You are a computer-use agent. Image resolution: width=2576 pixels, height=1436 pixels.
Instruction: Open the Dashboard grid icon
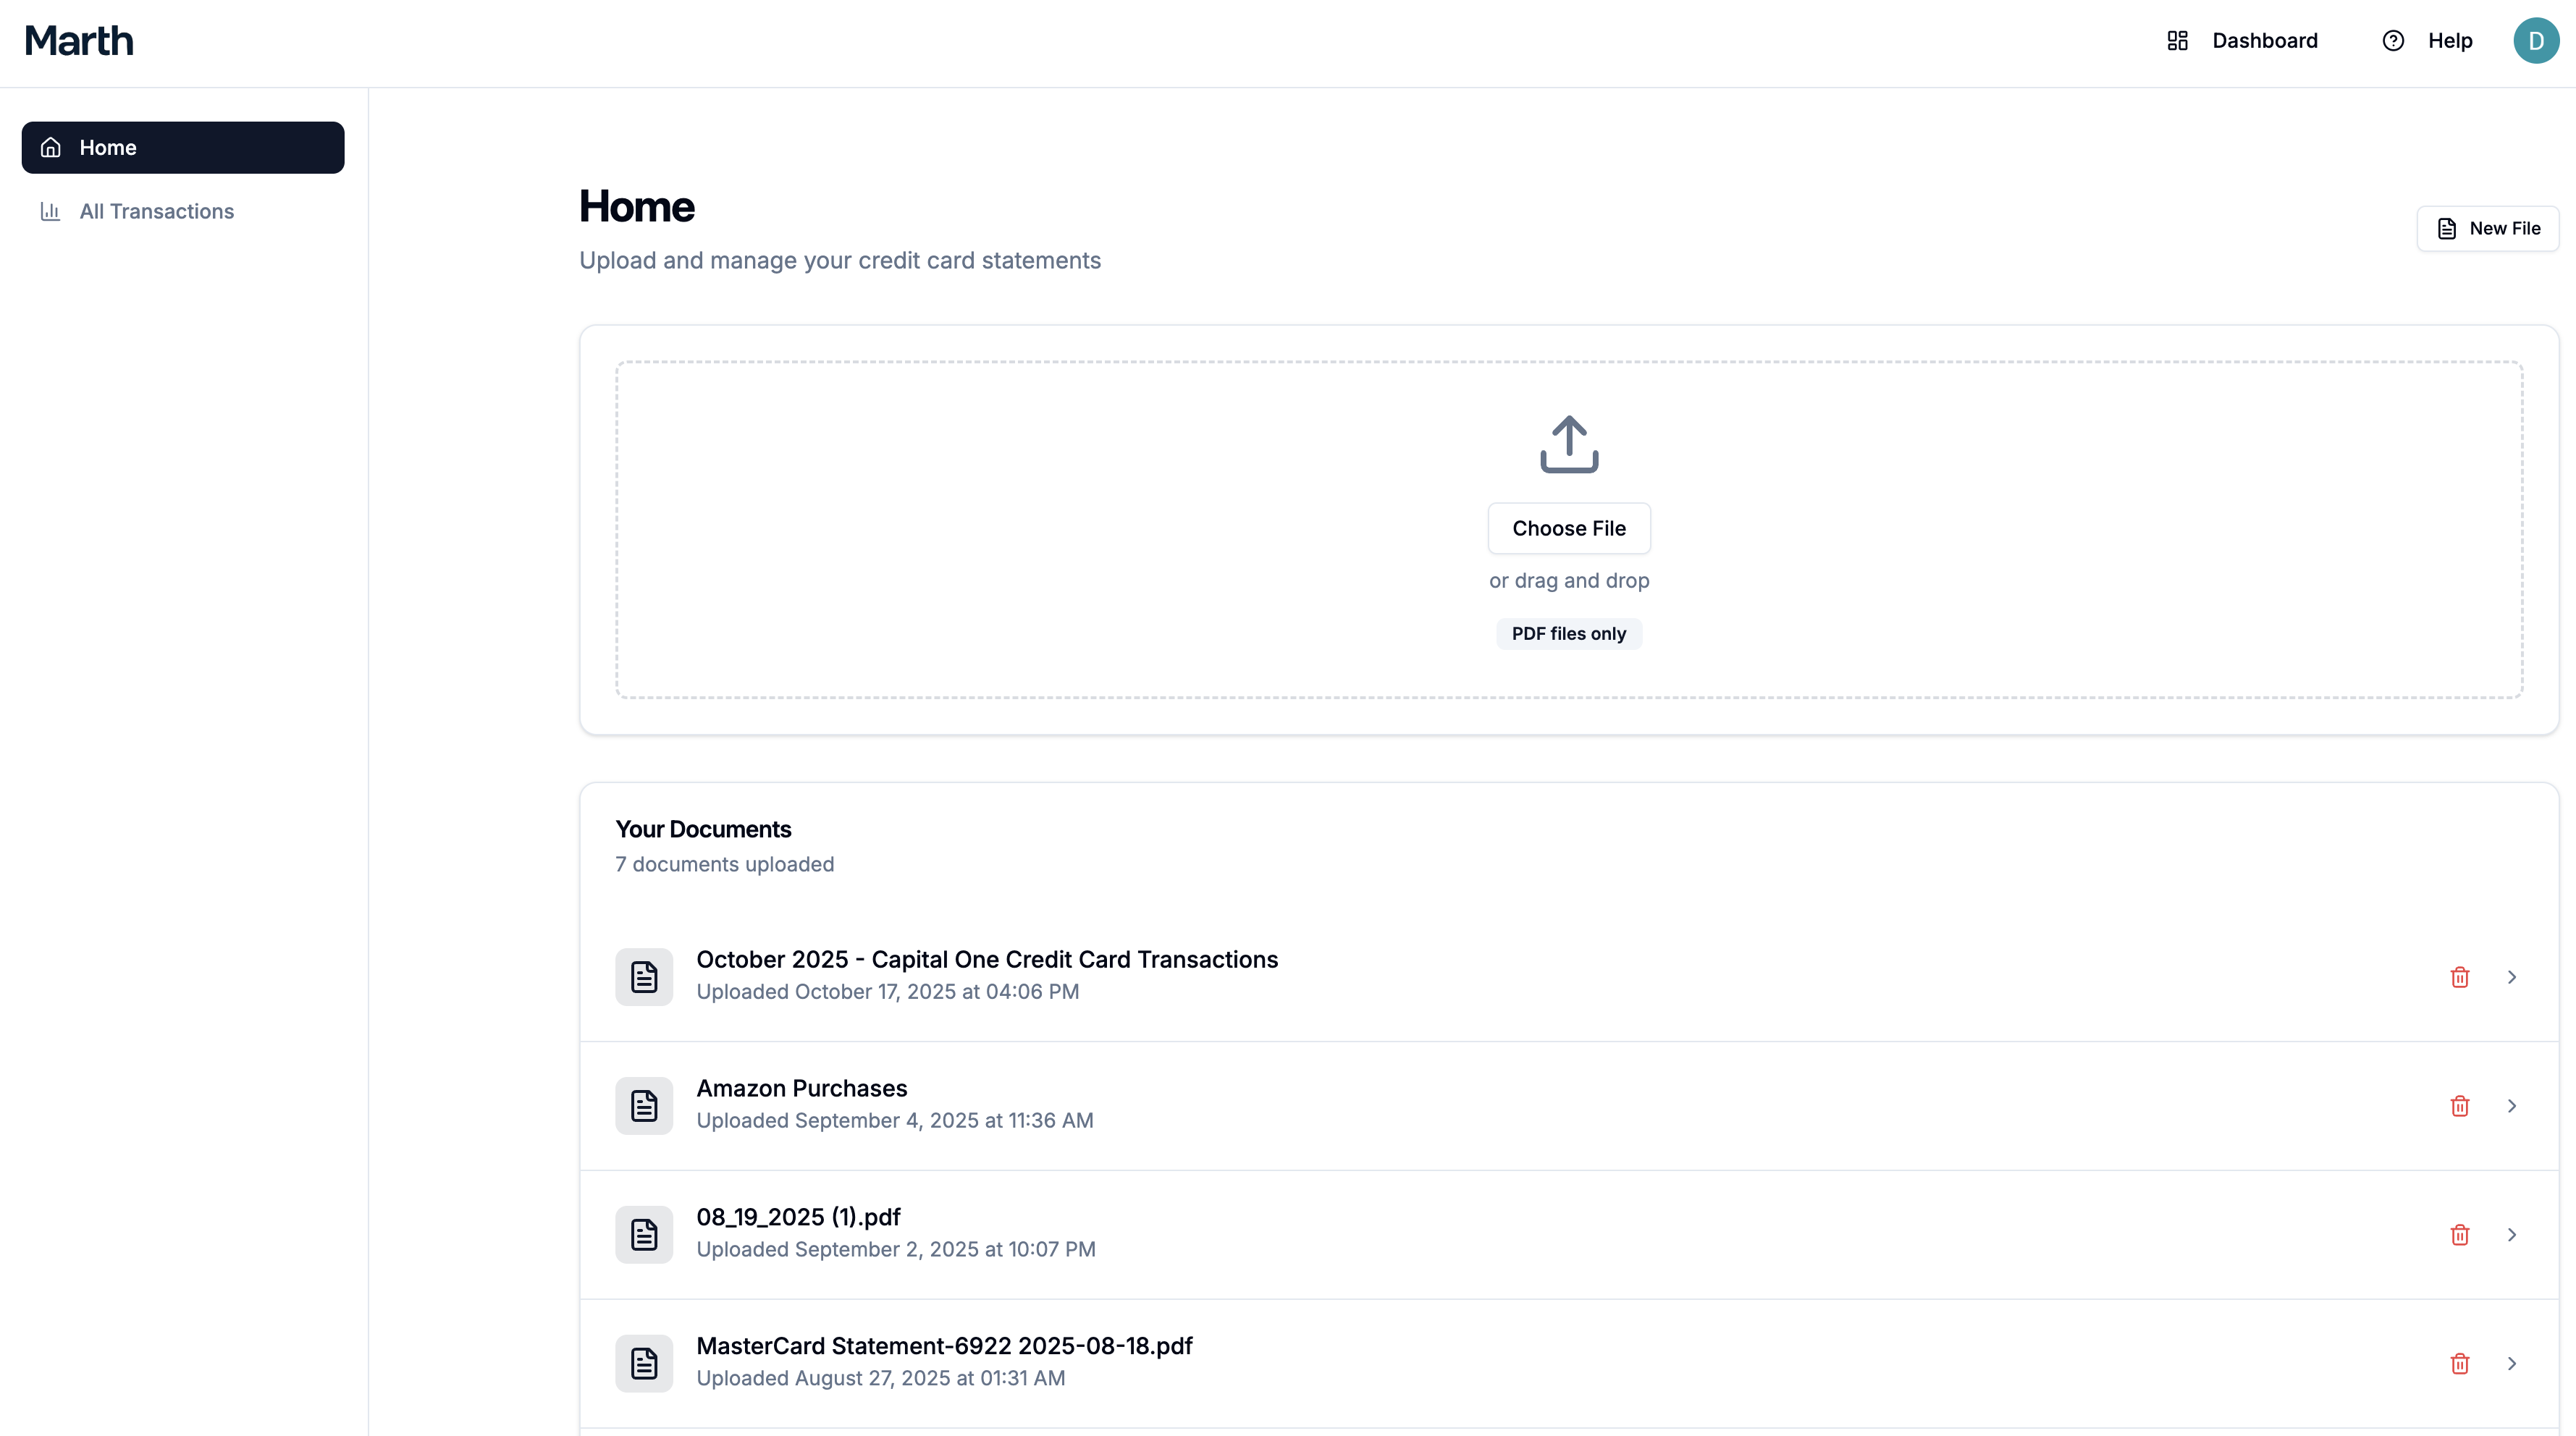pos(2178,40)
